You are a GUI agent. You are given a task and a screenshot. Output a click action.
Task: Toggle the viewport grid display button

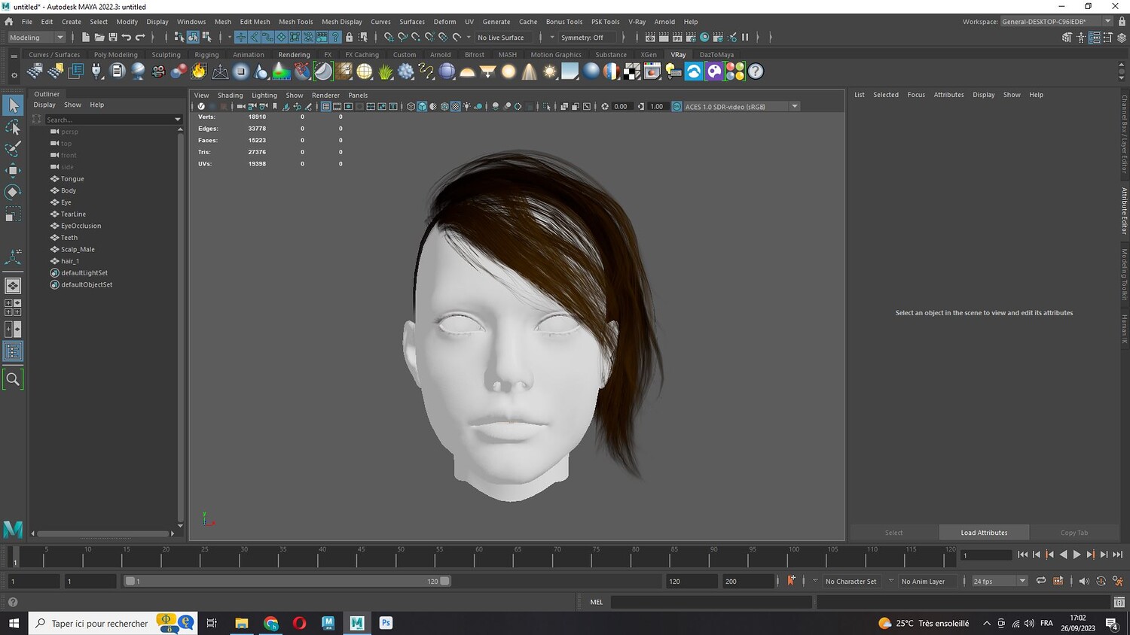(x=325, y=107)
